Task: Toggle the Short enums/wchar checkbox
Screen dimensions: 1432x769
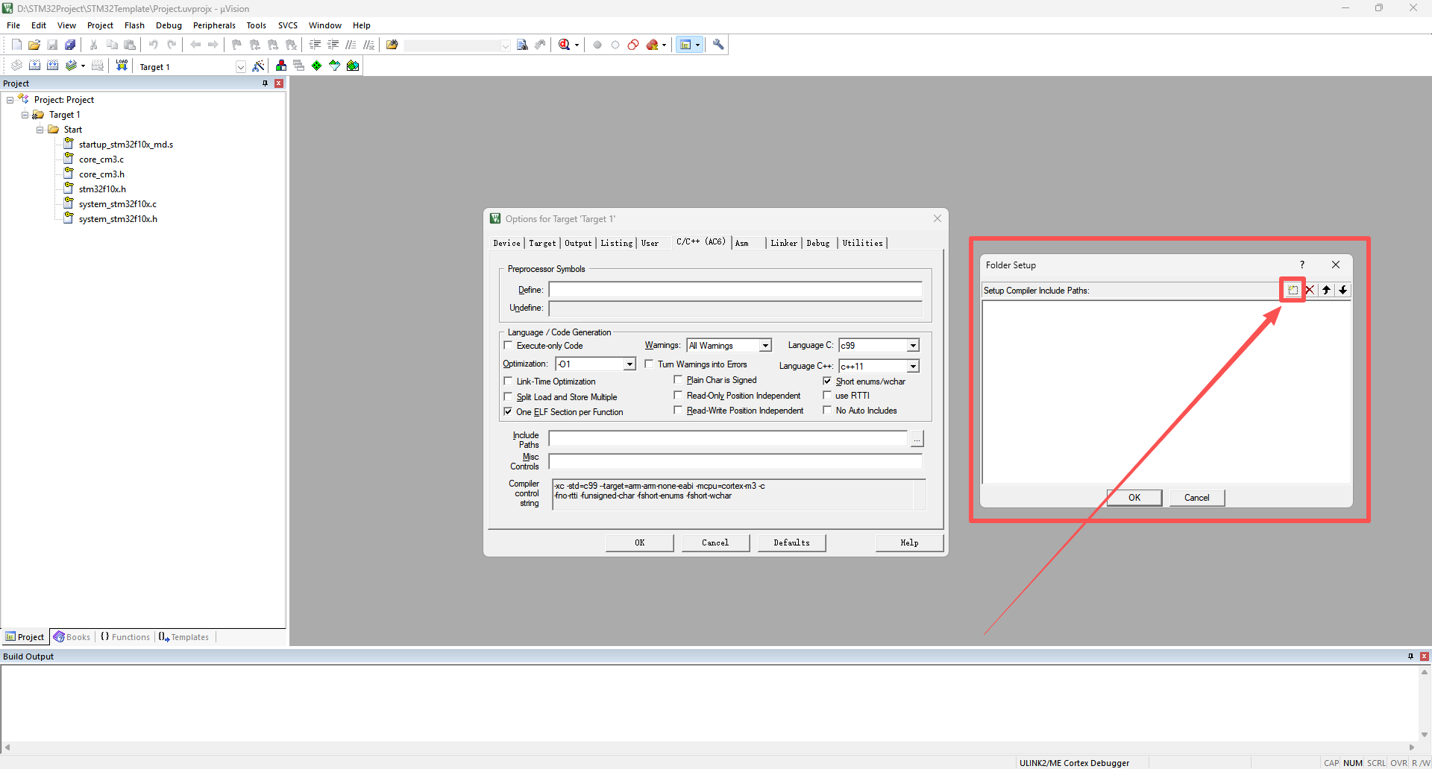Action: click(827, 382)
